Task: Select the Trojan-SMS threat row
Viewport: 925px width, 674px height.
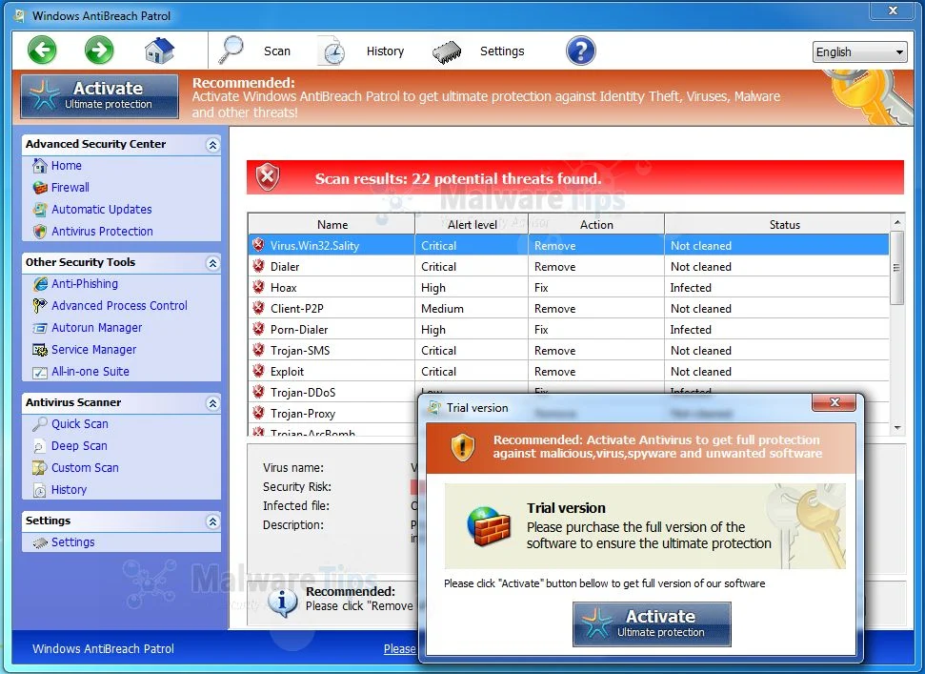Action: (x=569, y=350)
